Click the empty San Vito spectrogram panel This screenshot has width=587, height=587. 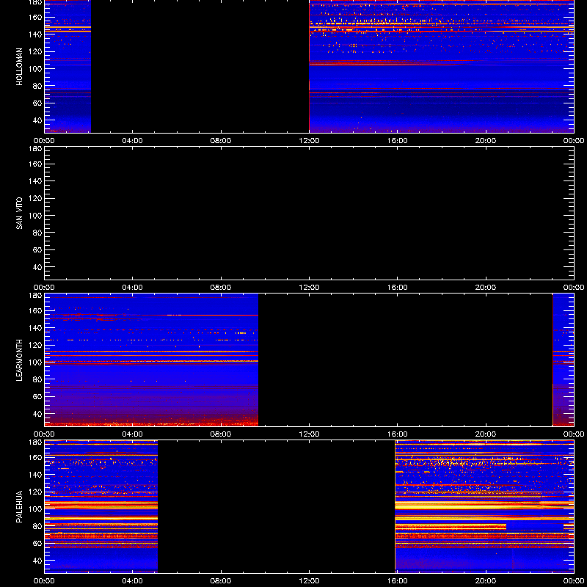[x=309, y=213]
